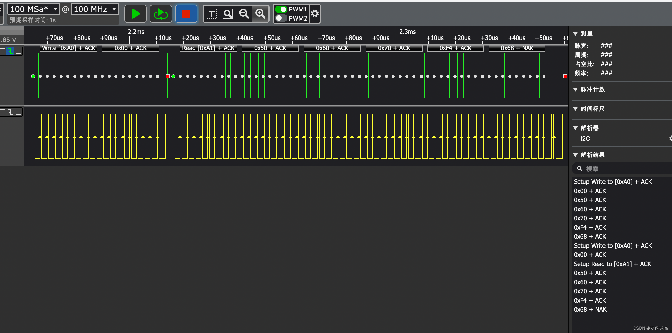Click the '0x68 + NAK' decode label on waveform
This screenshot has height=333, width=672.
tap(517, 48)
